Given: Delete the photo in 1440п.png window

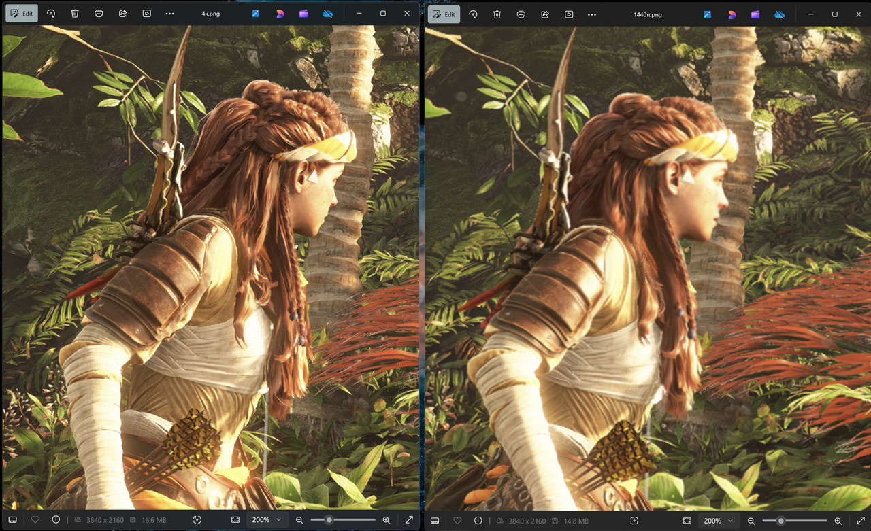Looking at the screenshot, I should click(497, 14).
